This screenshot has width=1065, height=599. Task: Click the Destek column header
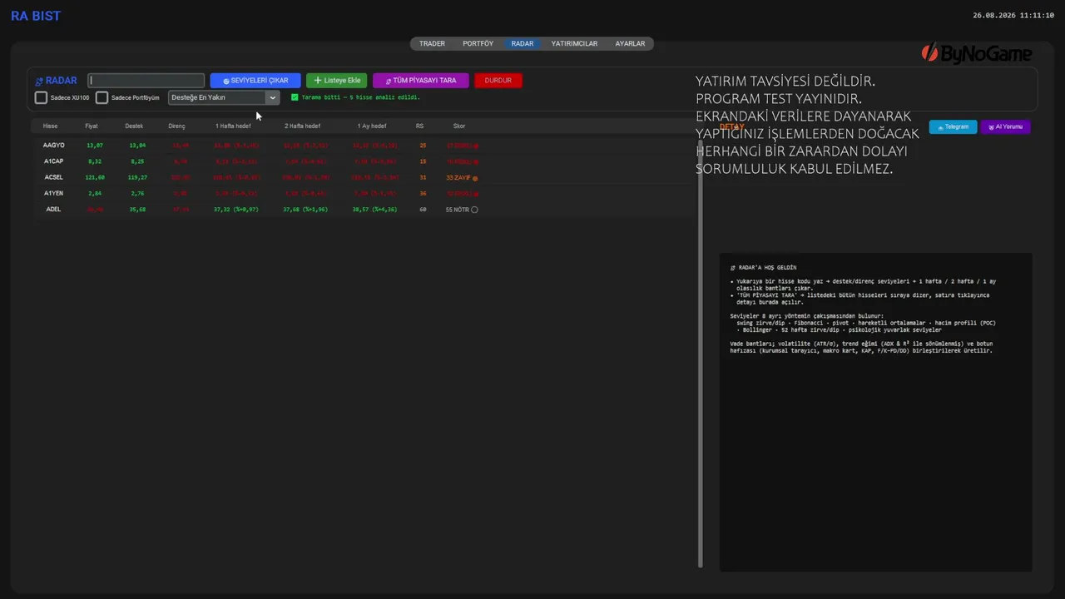134,126
